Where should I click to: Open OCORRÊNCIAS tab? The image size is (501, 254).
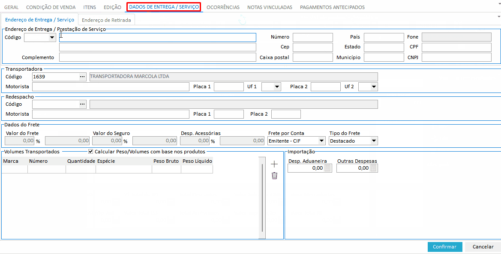tap(223, 7)
